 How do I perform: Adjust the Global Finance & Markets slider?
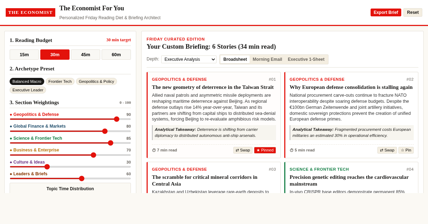click(70, 131)
